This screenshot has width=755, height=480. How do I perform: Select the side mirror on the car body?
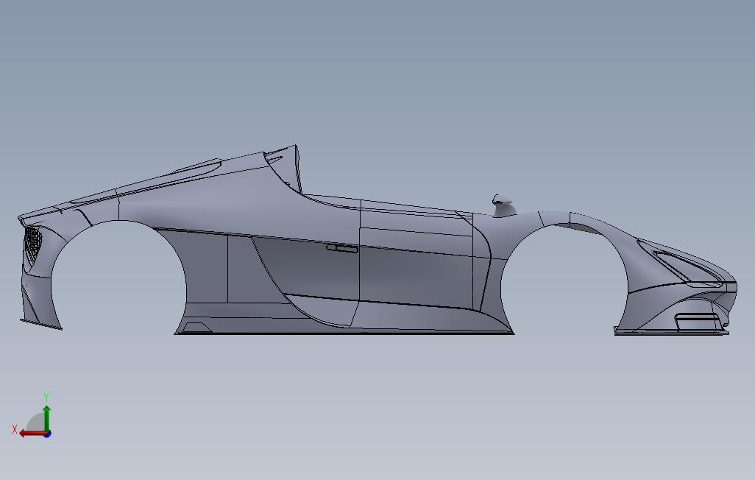click(503, 205)
